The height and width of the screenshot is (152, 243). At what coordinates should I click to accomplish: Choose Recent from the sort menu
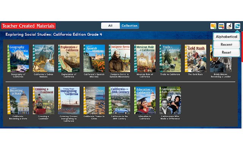coord(226,45)
